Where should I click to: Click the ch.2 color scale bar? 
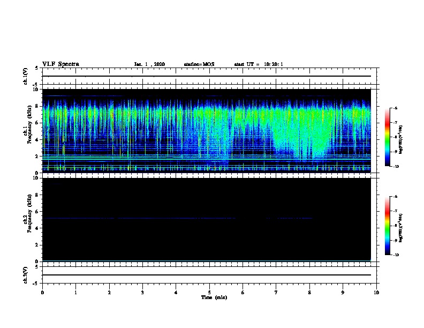[387, 226]
